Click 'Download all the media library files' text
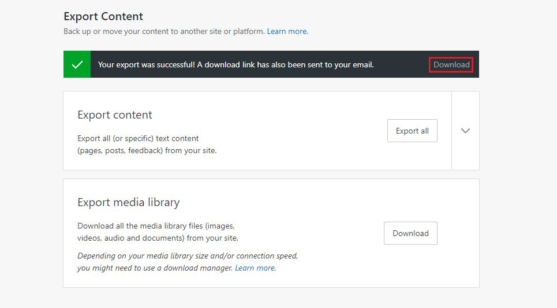 click(x=156, y=226)
